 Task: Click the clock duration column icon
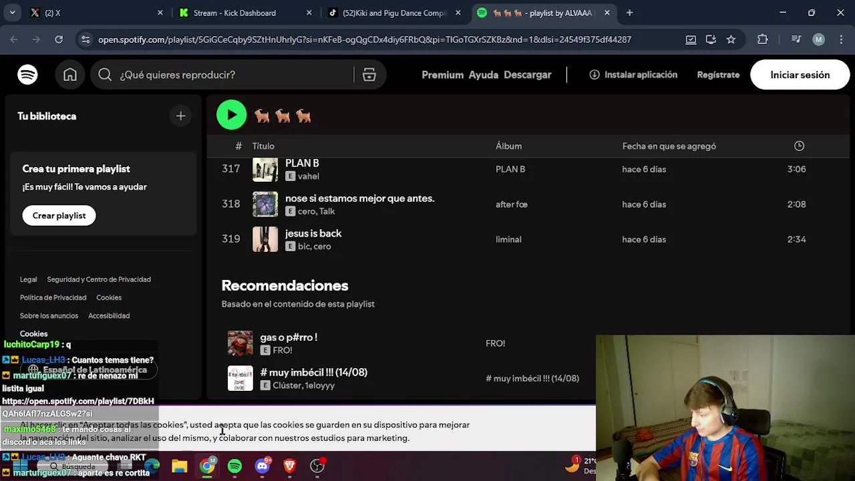[799, 146]
